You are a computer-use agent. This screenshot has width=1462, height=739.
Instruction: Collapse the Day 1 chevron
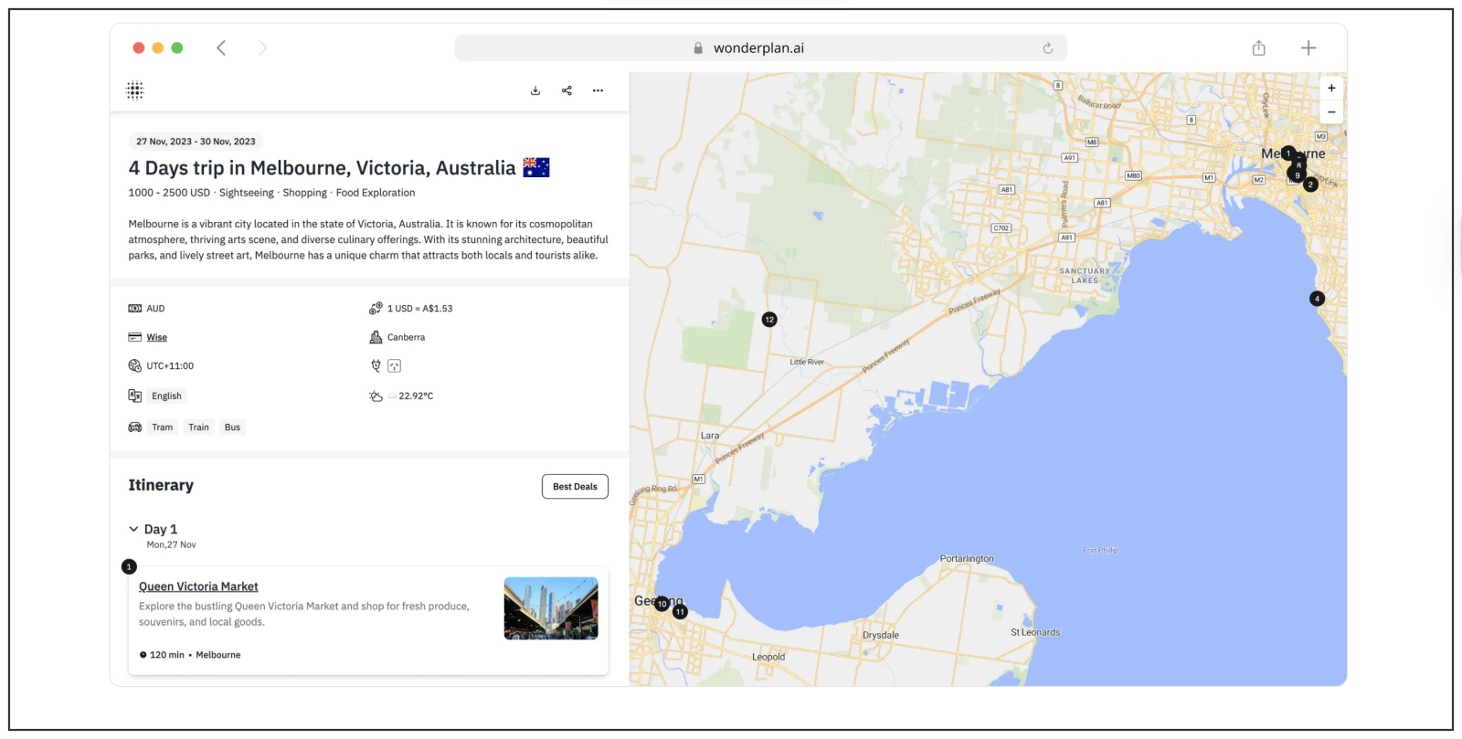133,529
